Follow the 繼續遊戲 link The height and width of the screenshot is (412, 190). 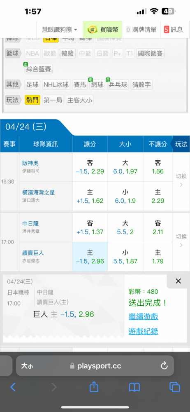143,316
